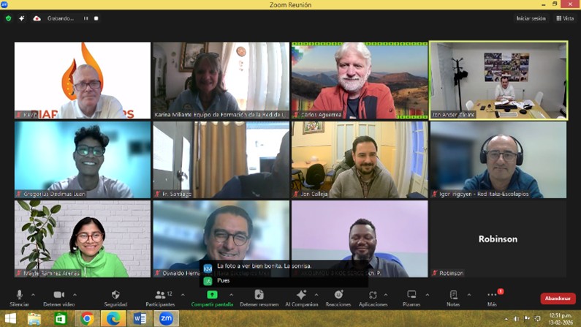581x327 pixels.
Task: Open the Reacciones emoji menu
Action: tap(338, 296)
